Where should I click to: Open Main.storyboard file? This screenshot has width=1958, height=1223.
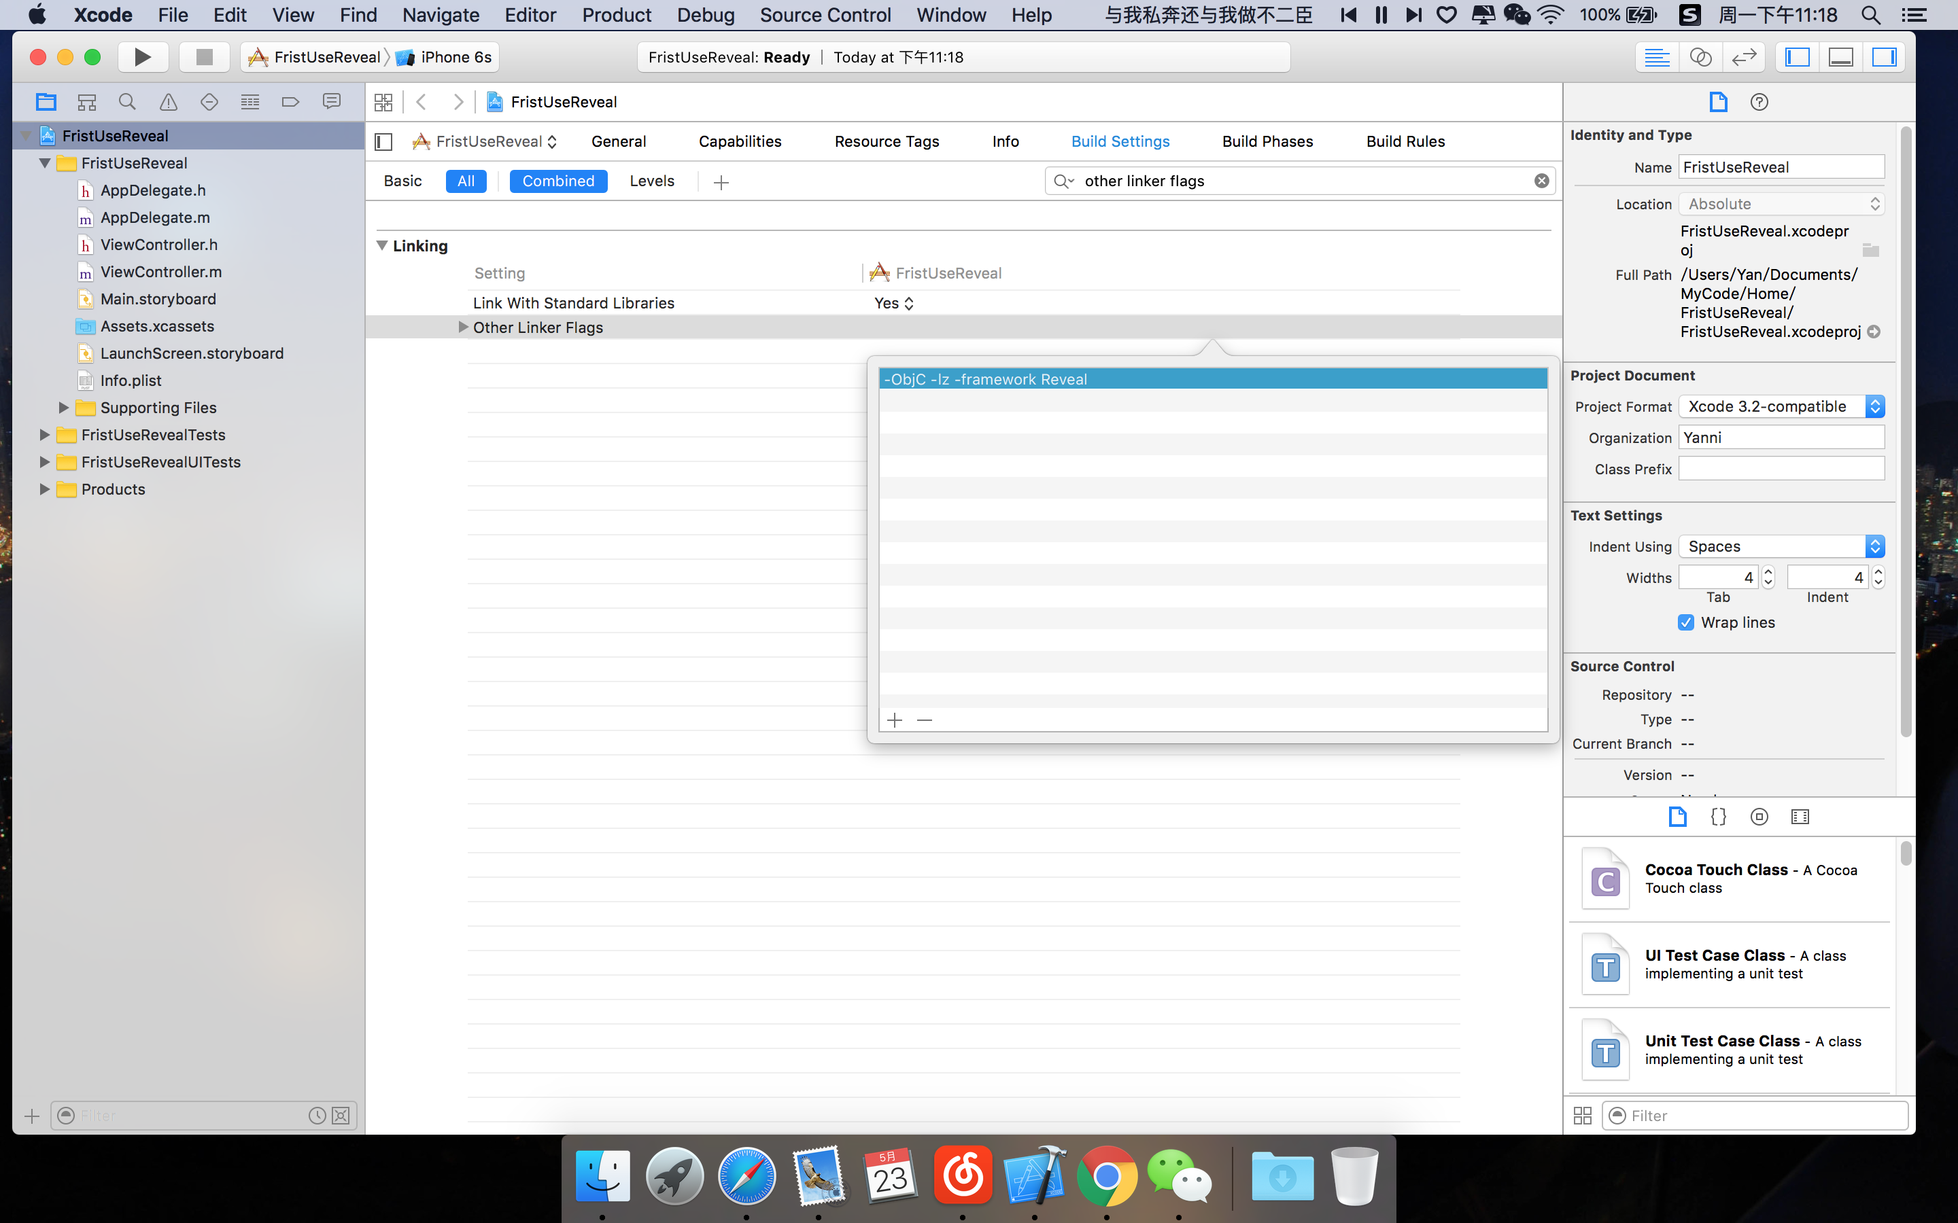158,299
